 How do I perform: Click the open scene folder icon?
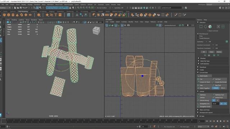coord(18,8)
